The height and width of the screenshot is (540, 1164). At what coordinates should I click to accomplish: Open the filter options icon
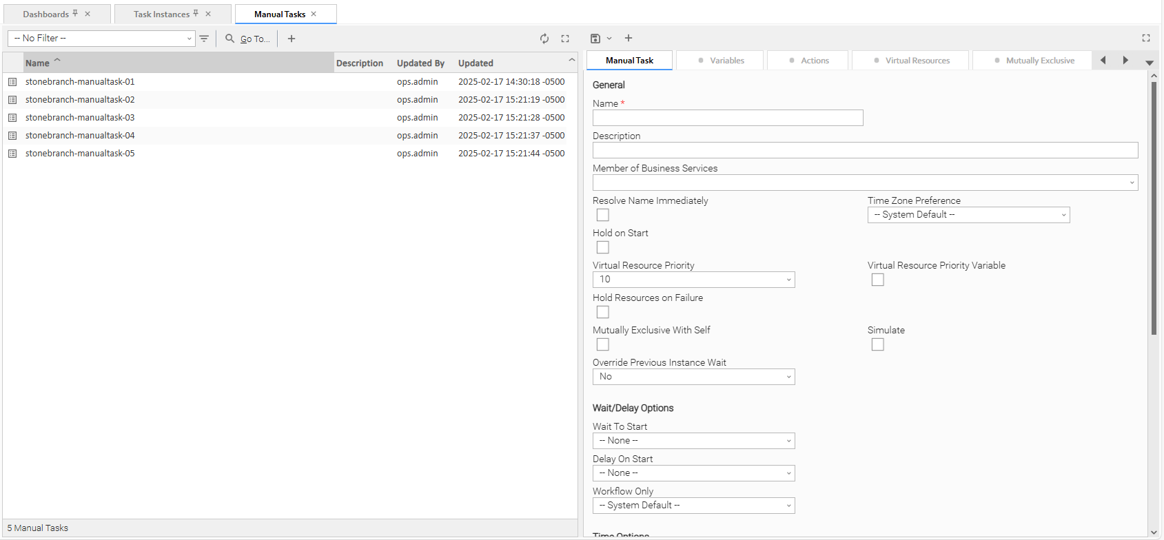(x=204, y=39)
